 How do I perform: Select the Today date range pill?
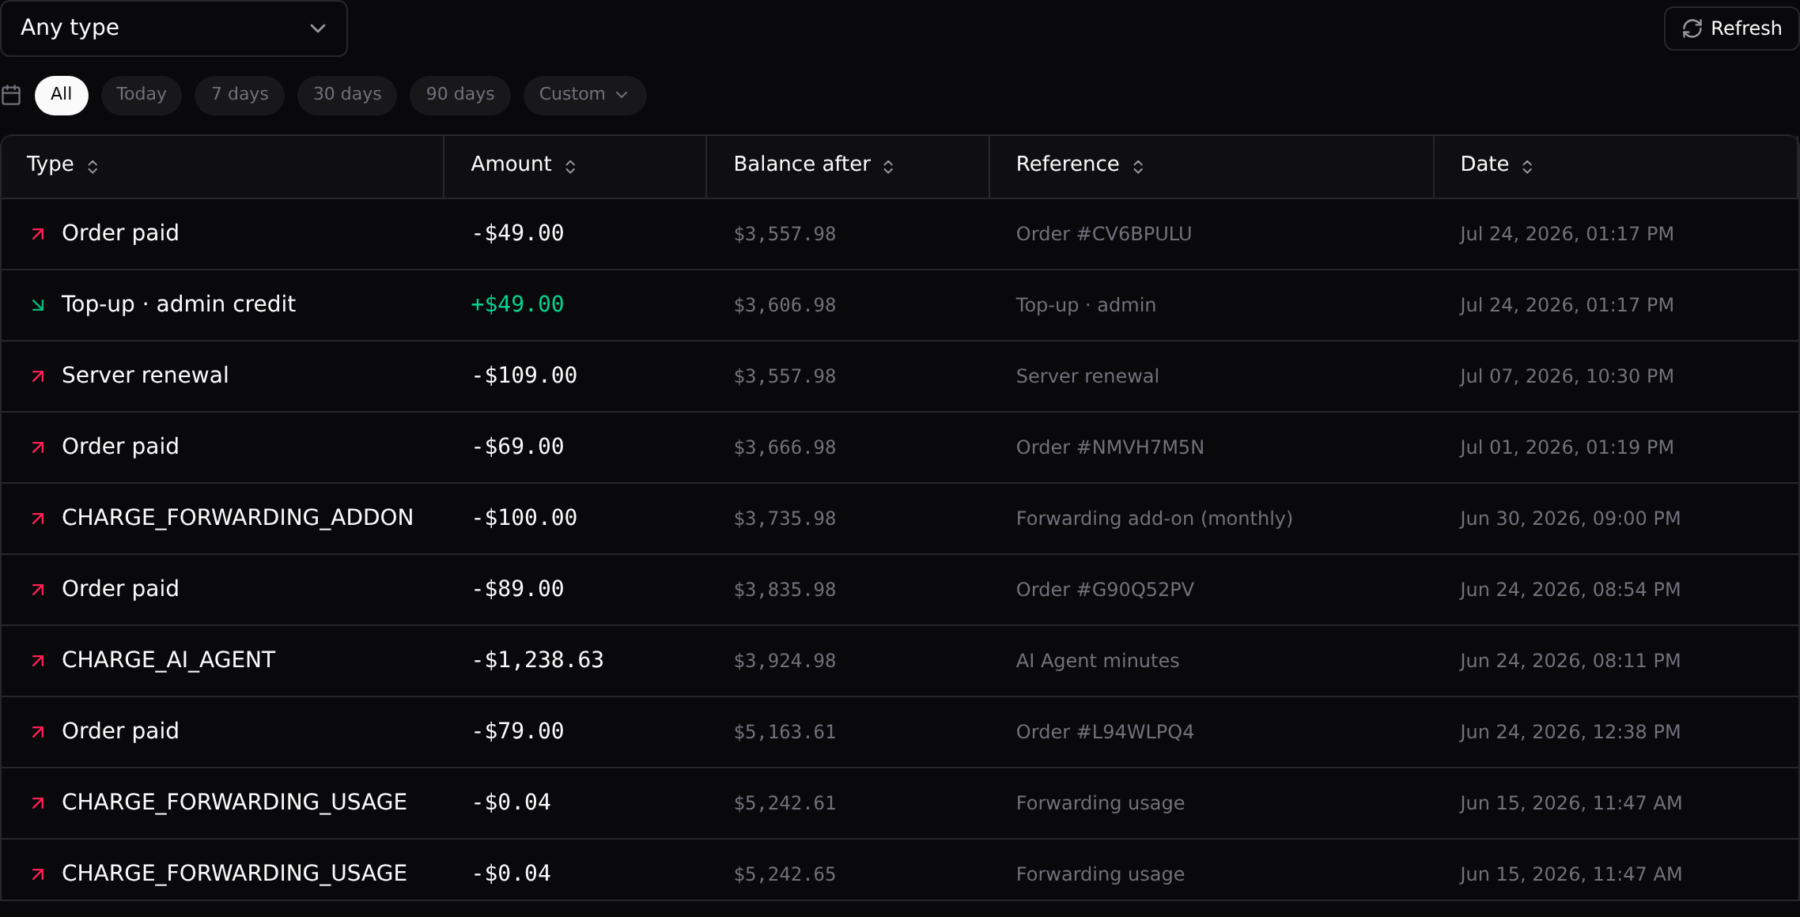(x=141, y=95)
